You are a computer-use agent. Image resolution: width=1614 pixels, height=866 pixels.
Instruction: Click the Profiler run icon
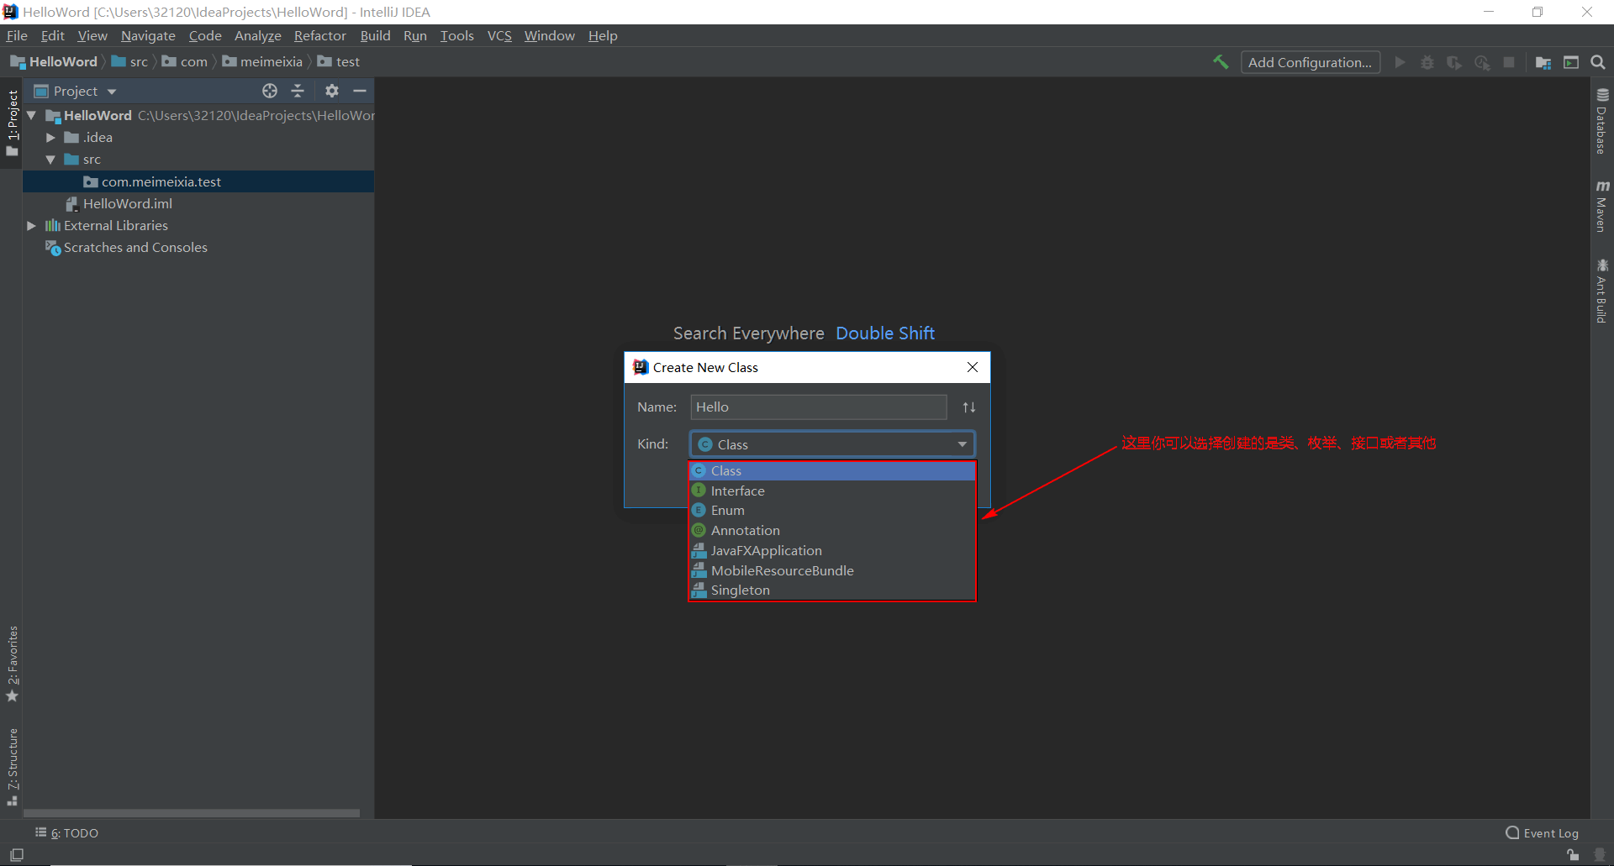[1482, 62]
